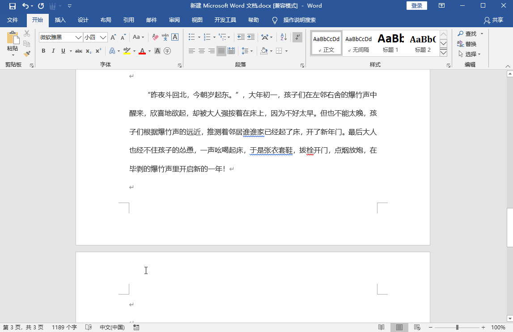Toggle subscript formatting
The width and height of the screenshot is (513, 332).
tap(89, 51)
